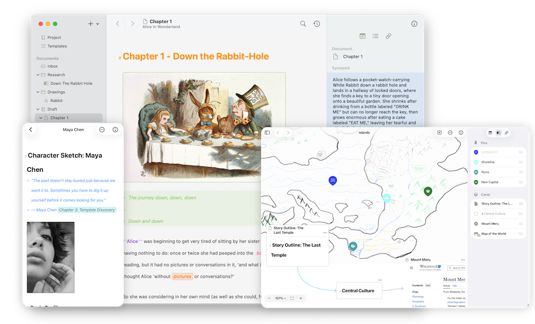Open the outline list view in inspector
535x324 pixels.
(376, 36)
